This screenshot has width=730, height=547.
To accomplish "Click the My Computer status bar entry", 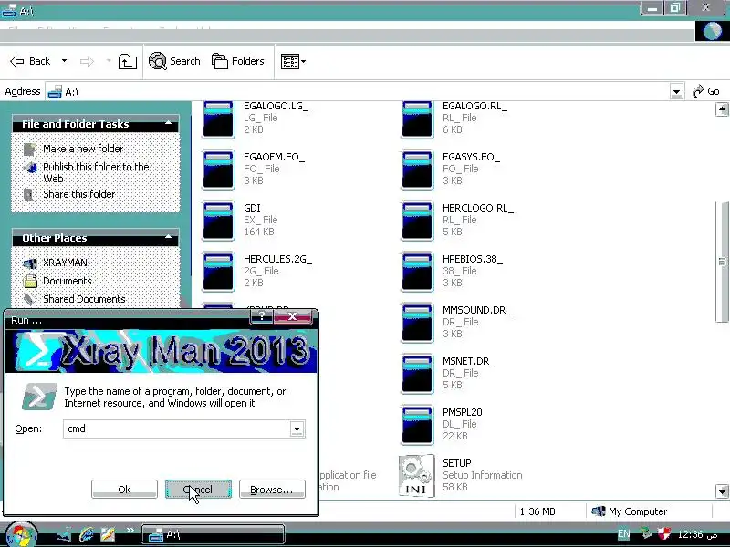I will coord(629,511).
